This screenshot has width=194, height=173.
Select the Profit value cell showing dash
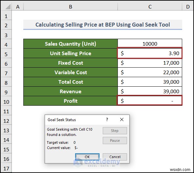(150, 101)
